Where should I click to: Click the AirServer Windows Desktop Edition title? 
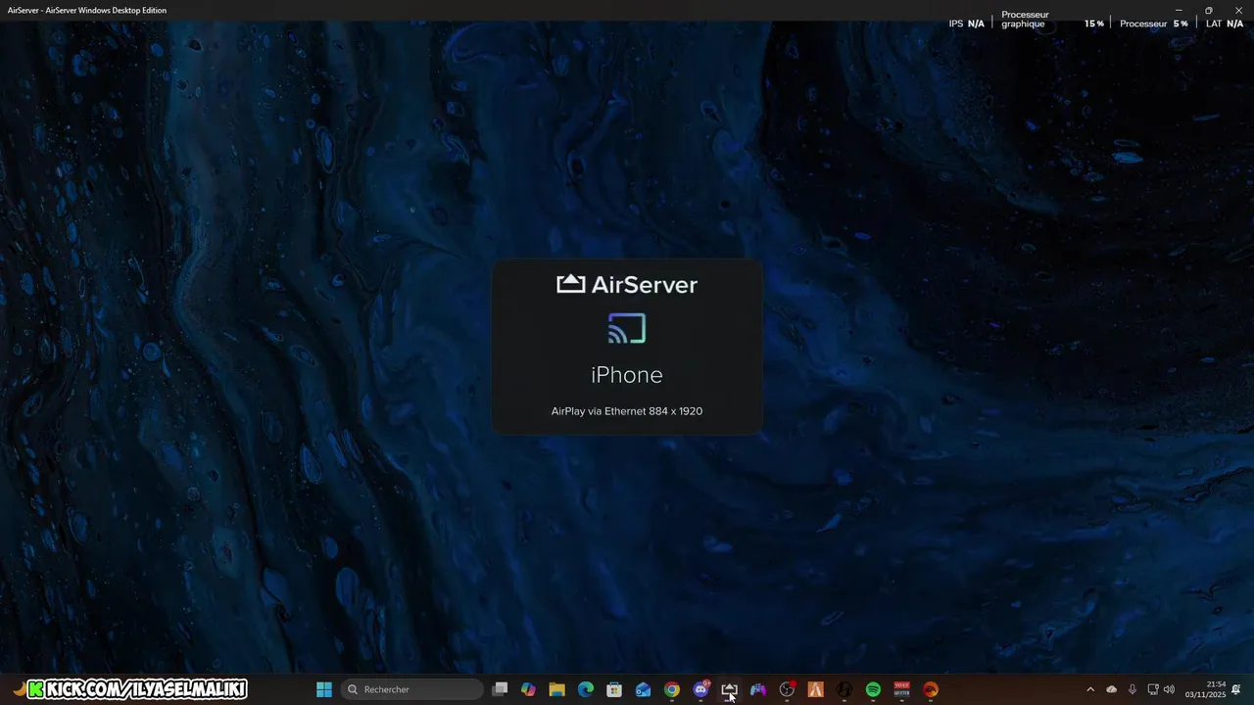87,10
